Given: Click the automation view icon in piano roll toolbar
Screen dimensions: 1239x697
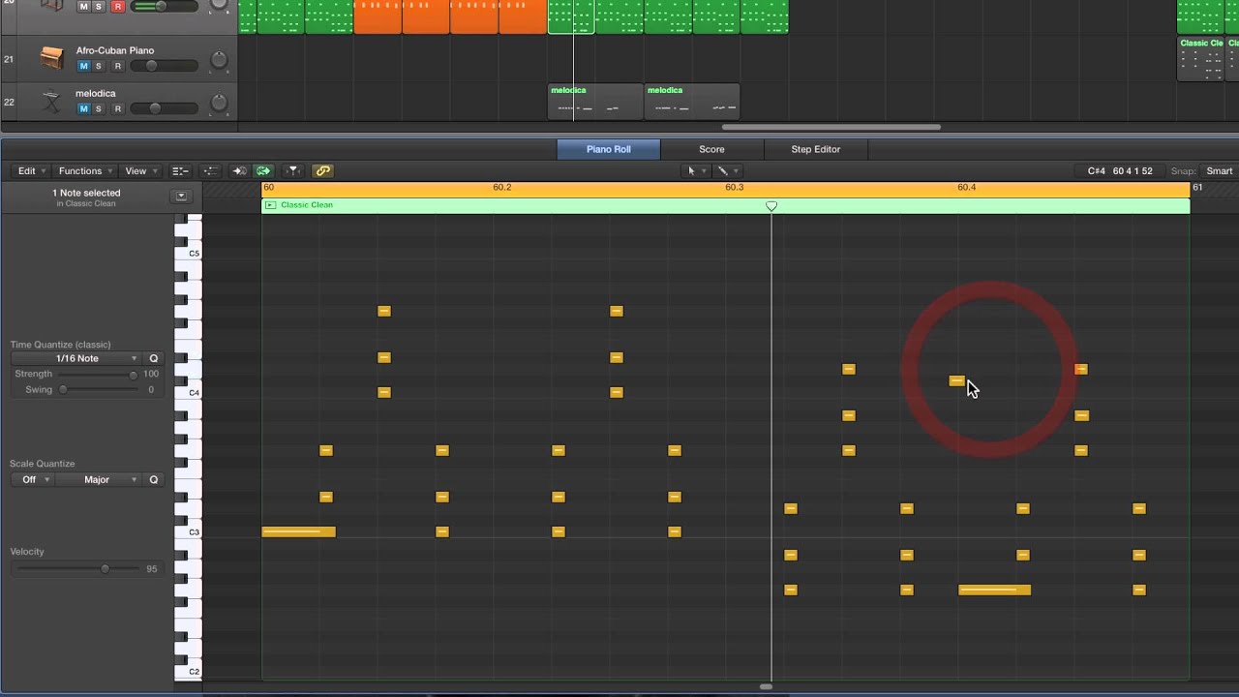Looking at the screenshot, I should tap(210, 171).
